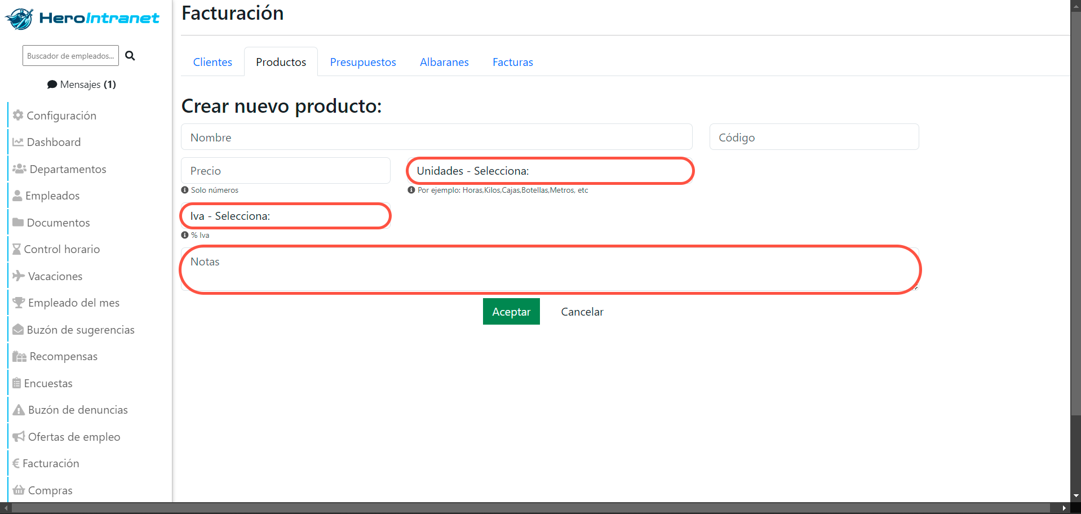Focus the Buscador de empleados search field
This screenshot has height=514, width=1081.
click(70, 56)
